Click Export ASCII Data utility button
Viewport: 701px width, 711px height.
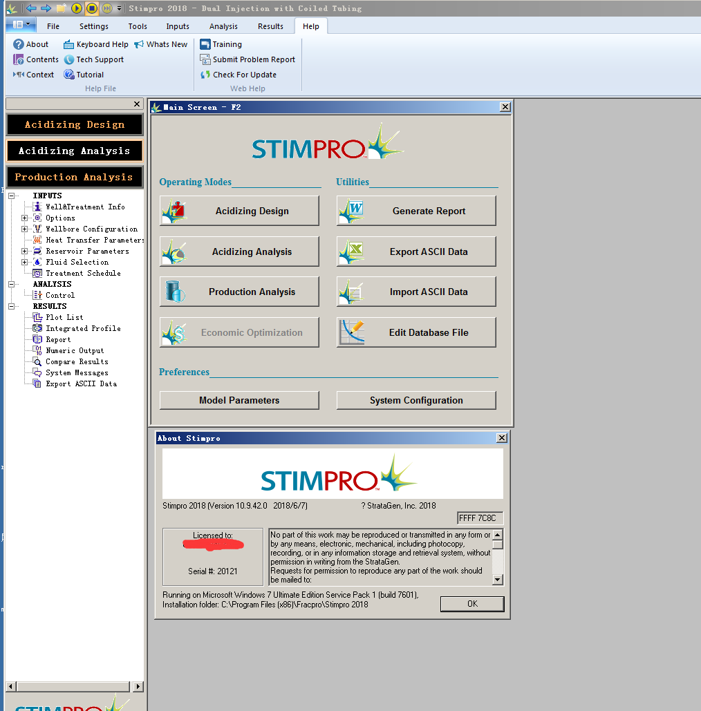pyautogui.click(x=416, y=252)
